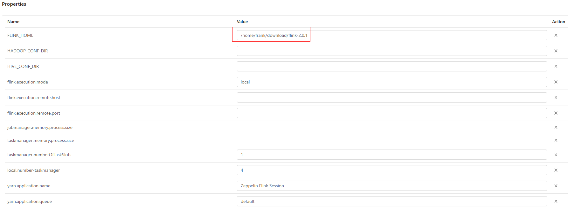Screen dimensions: 568x207
Task: Delete flink.execution.remote.port property
Action: click(556, 113)
